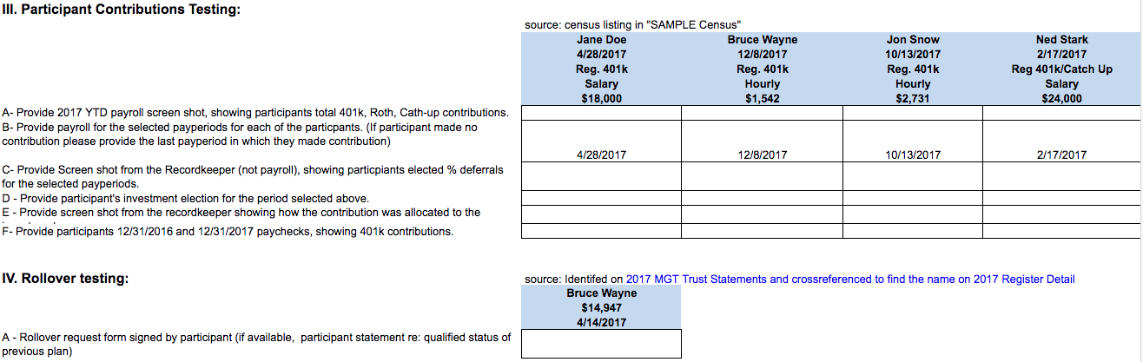Select the Jon Snow header cell
Image resolution: width=1143 pixels, height=362 pixels.
tap(912, 40)
